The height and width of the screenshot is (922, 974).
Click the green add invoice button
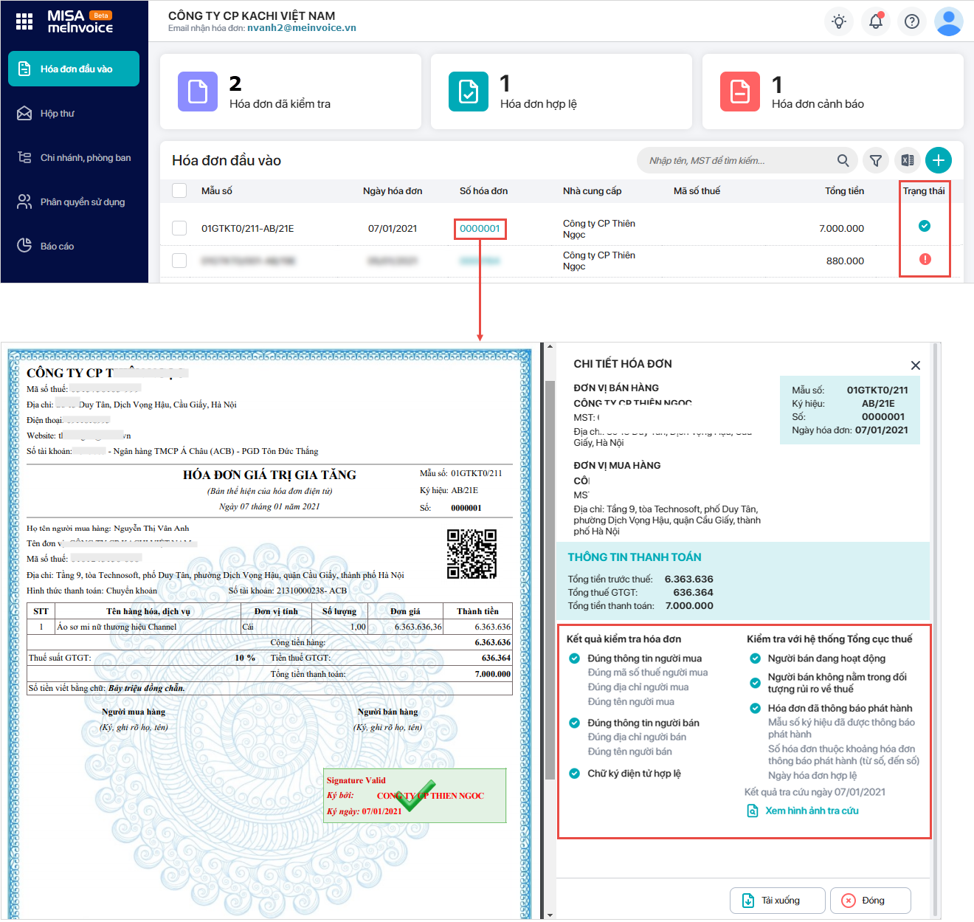tap(938, 160)
